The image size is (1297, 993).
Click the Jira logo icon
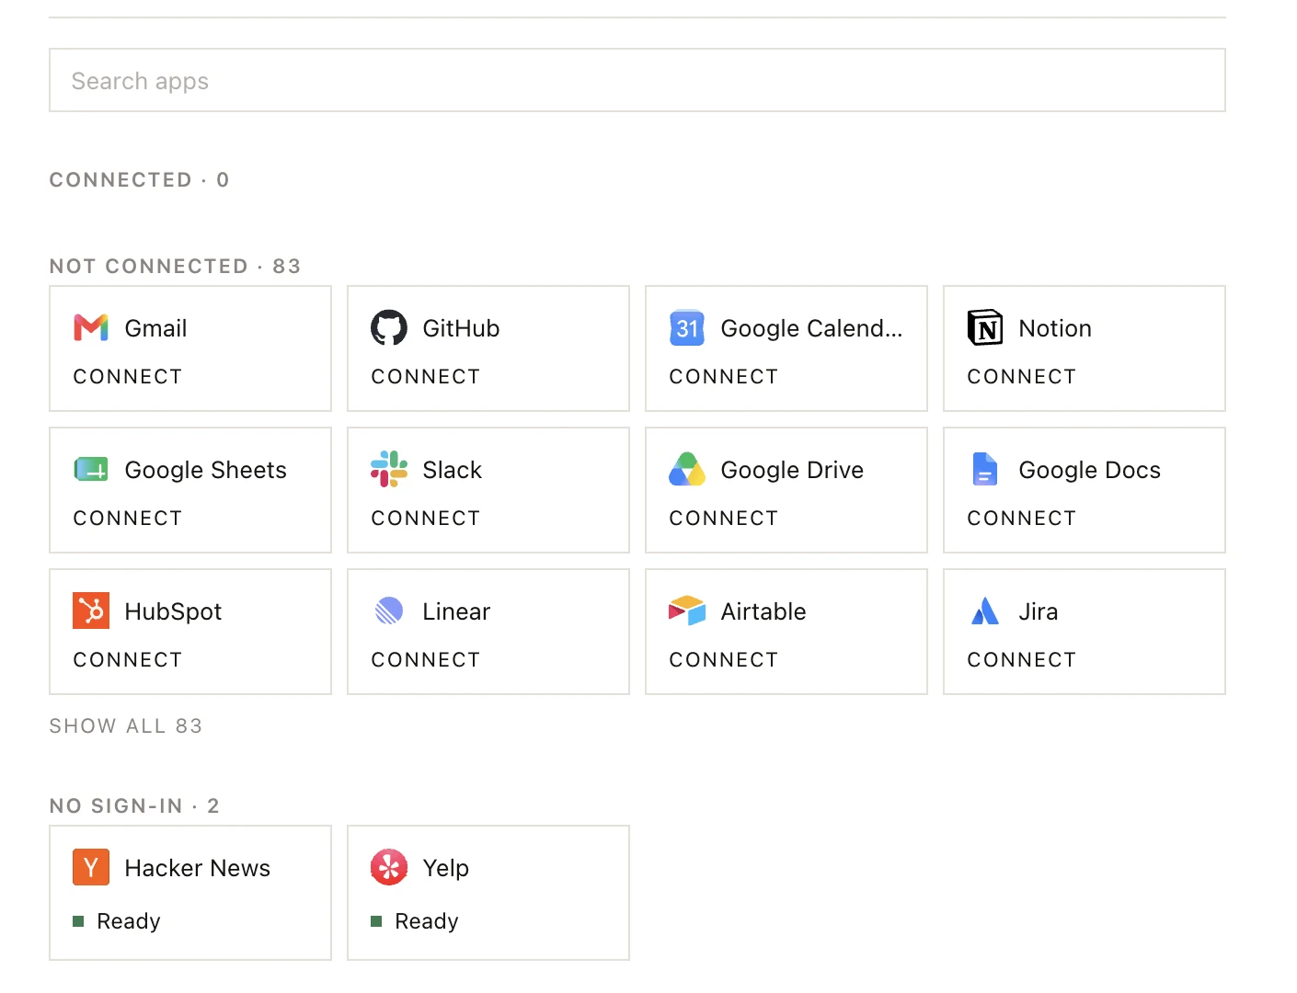click(x=985, y=611)
